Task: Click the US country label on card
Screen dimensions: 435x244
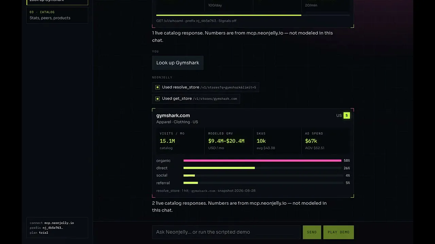Action: click(x=339, y=116)
